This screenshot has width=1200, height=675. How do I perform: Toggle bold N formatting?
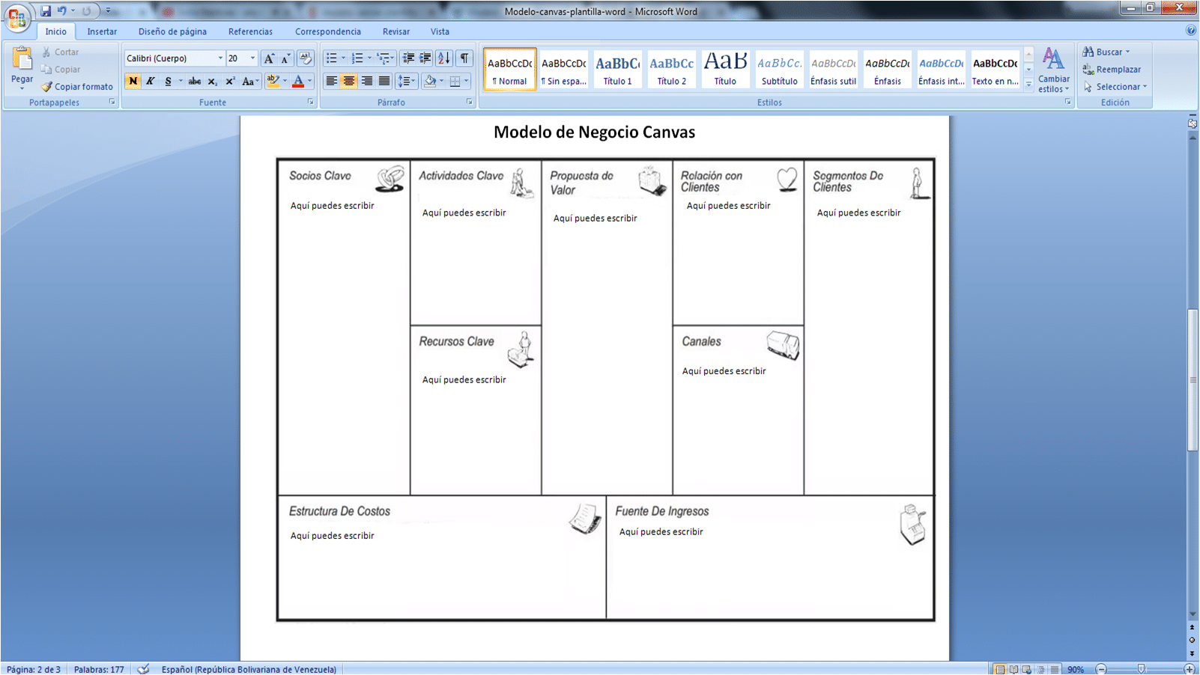pos(133,81)
